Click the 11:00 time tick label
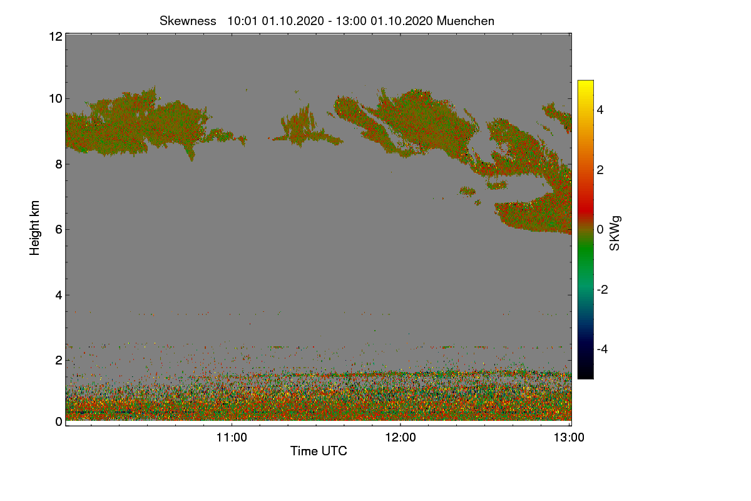 coord(232,438)
